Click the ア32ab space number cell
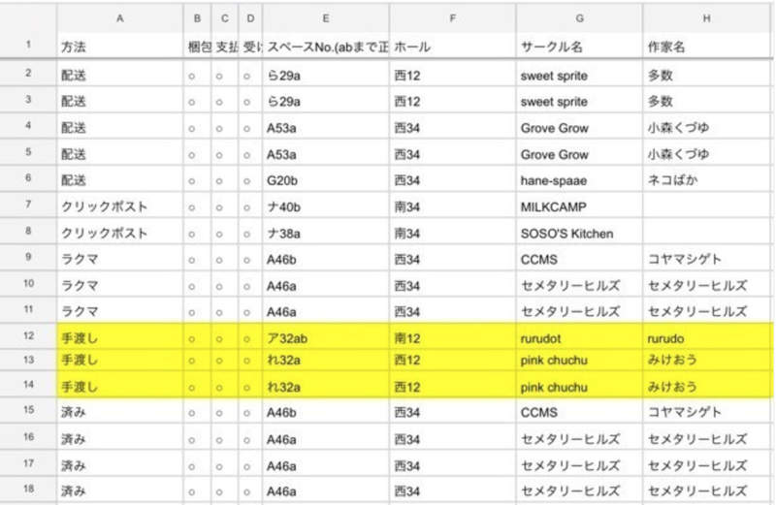 pos(326,333)
